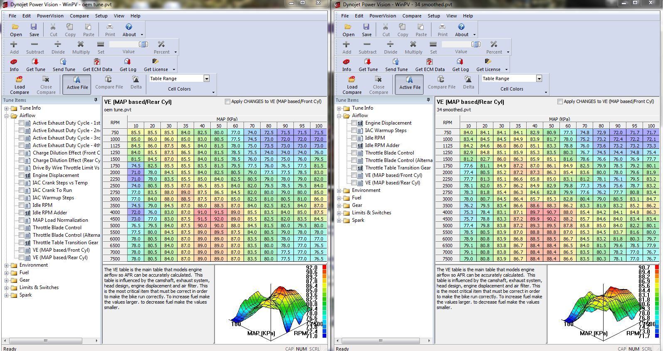This screenshot has width=663, height=351.
Task: Open Table Range dropdown in left window
Action: [206, 79]
